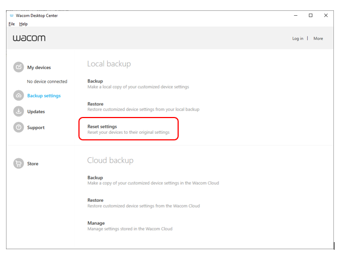Open the More menu in the header
This screenshot has width=341, height=259.
point(318,39)
